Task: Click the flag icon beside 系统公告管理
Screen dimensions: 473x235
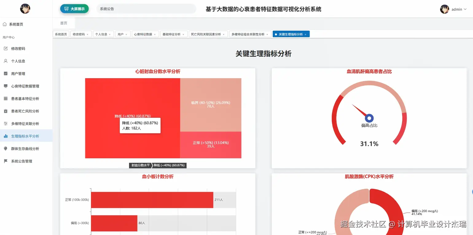Action: click(6, 161)
